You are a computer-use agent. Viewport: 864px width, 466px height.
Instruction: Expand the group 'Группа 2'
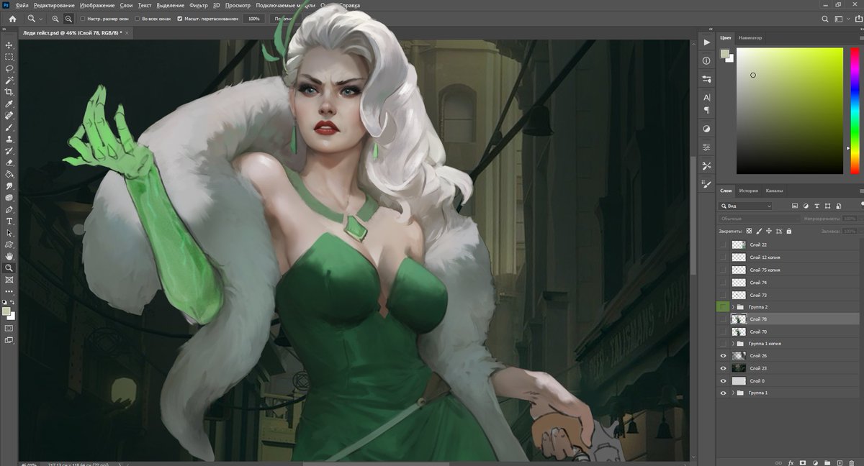point(733,306)
